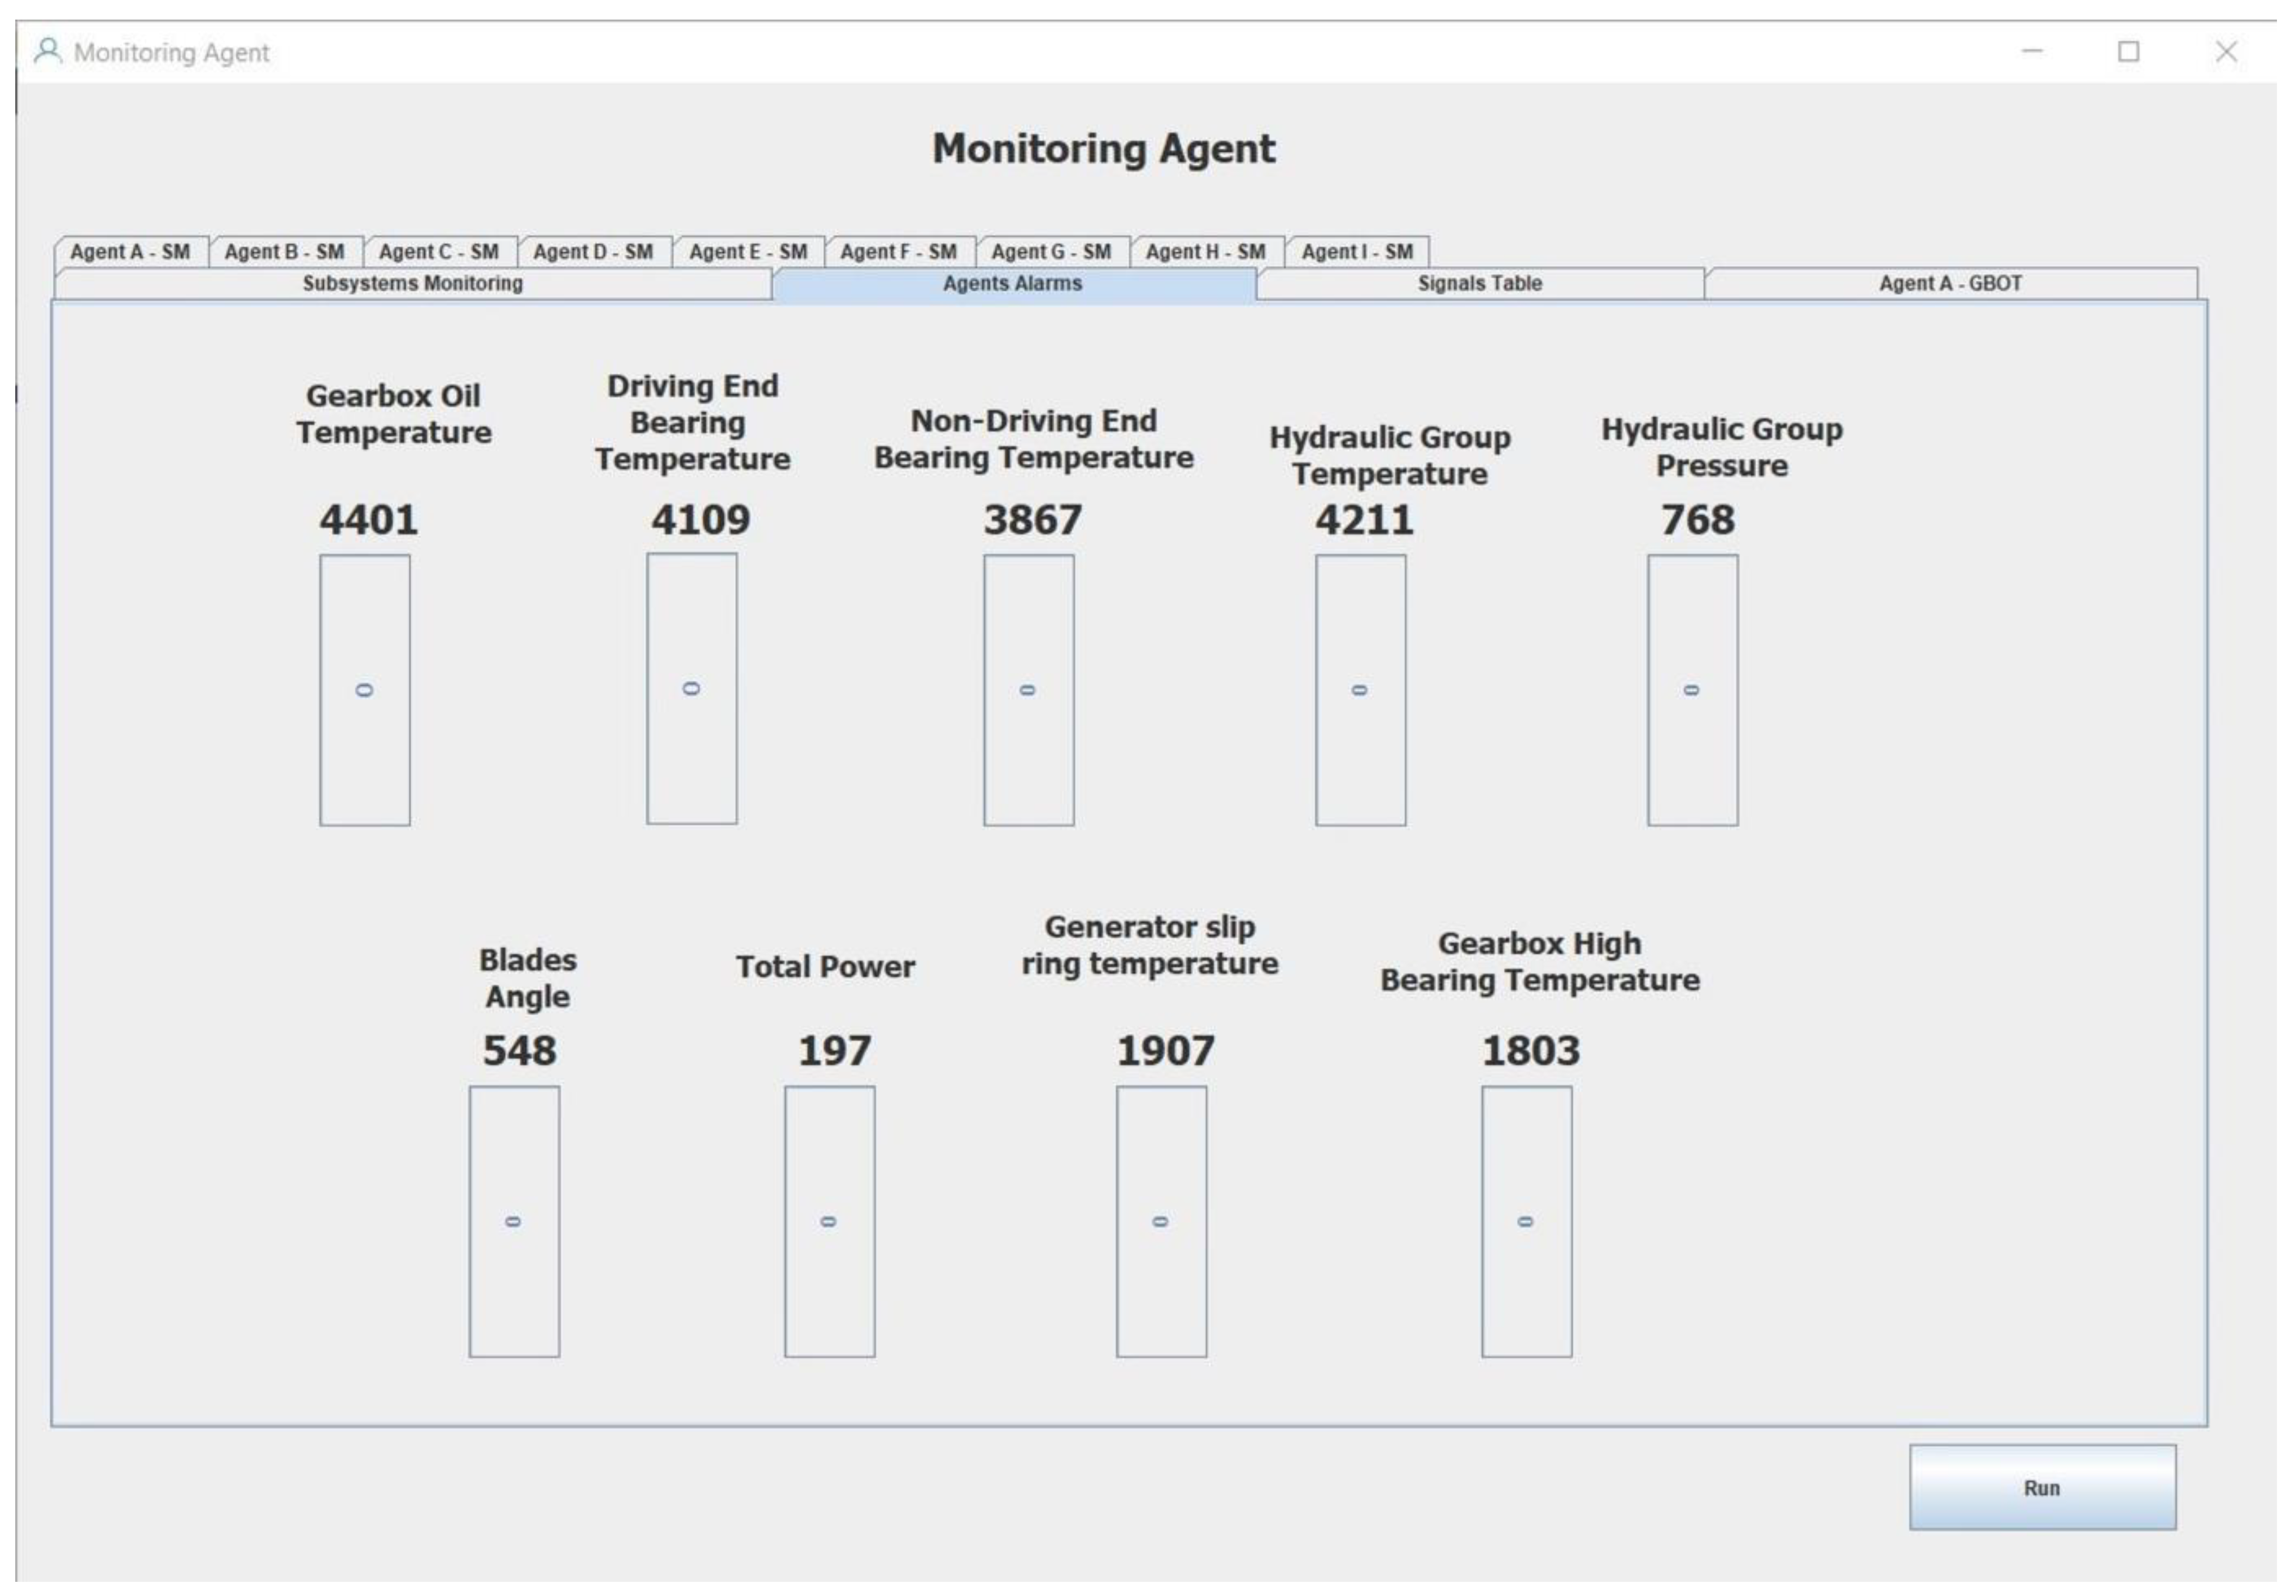Open the Agent B - SM tab
The width and height of the screenshot is (2296, 1596).
[285, 252]
